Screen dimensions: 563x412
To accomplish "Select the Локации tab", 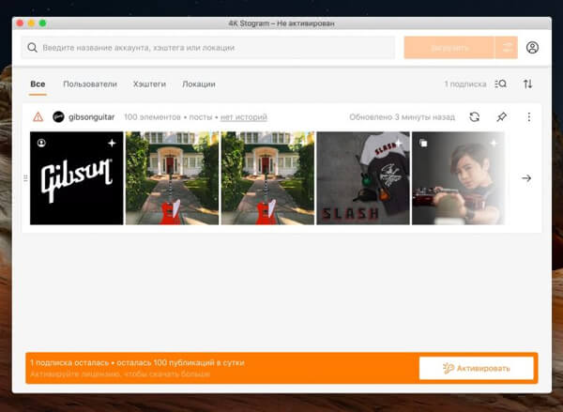I will 198,84.
